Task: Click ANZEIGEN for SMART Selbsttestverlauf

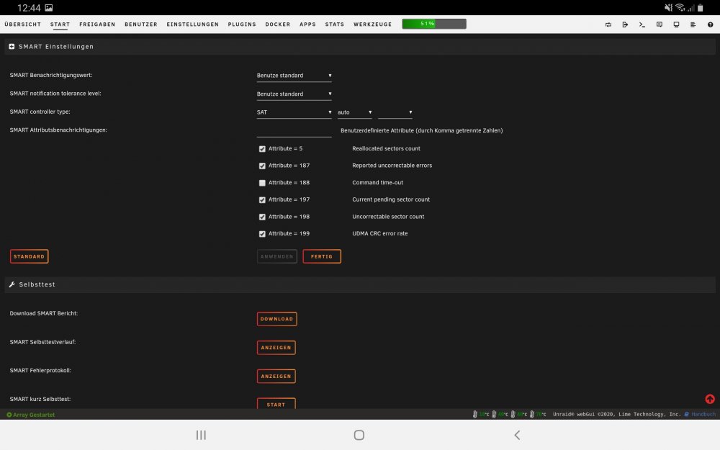Action: coord(276,348)
